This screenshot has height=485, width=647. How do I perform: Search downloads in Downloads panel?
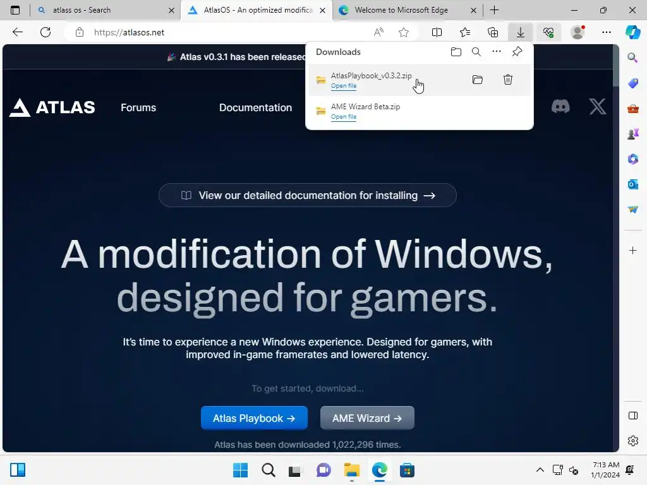pyautogui.click(x=476, y=52)
